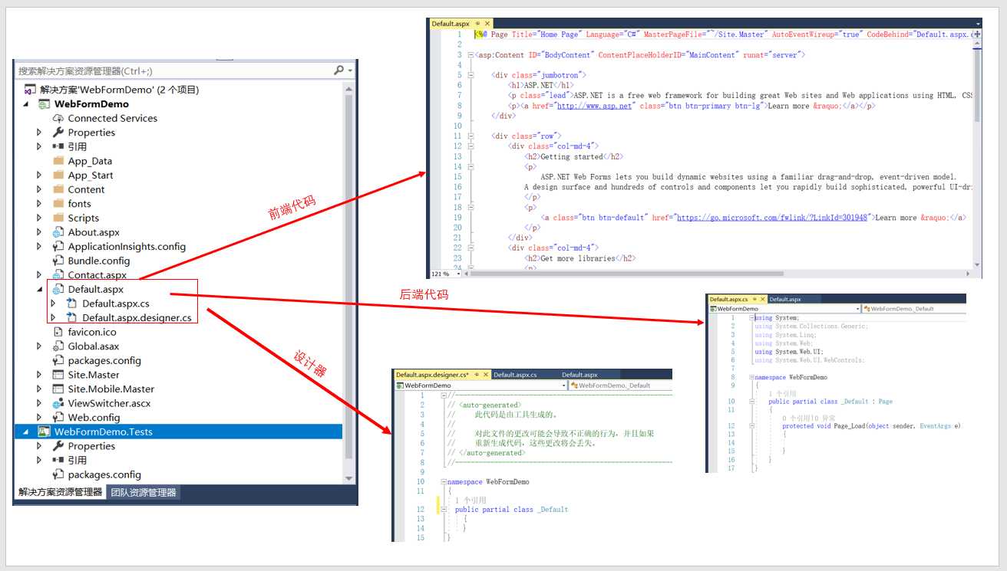Close the Default.aspx.designer.cs tab
This screenshot has height=571, width=1007.
tap(485, 375)
